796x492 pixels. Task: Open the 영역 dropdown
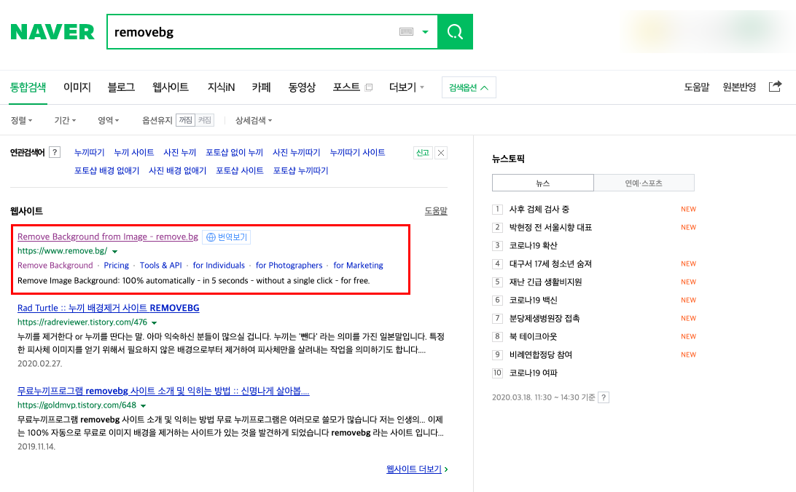click(x=108, y=120)
